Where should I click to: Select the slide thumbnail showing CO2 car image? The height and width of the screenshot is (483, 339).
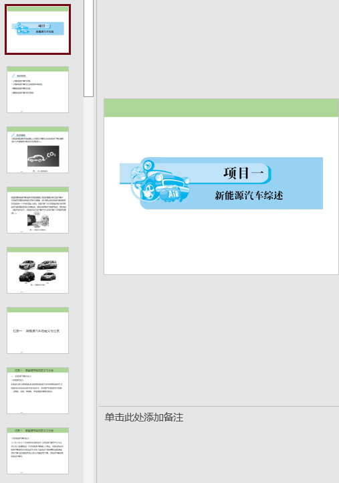pos(37,150)
